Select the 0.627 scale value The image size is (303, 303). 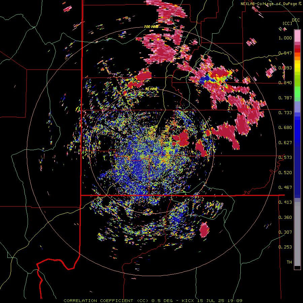285,143
